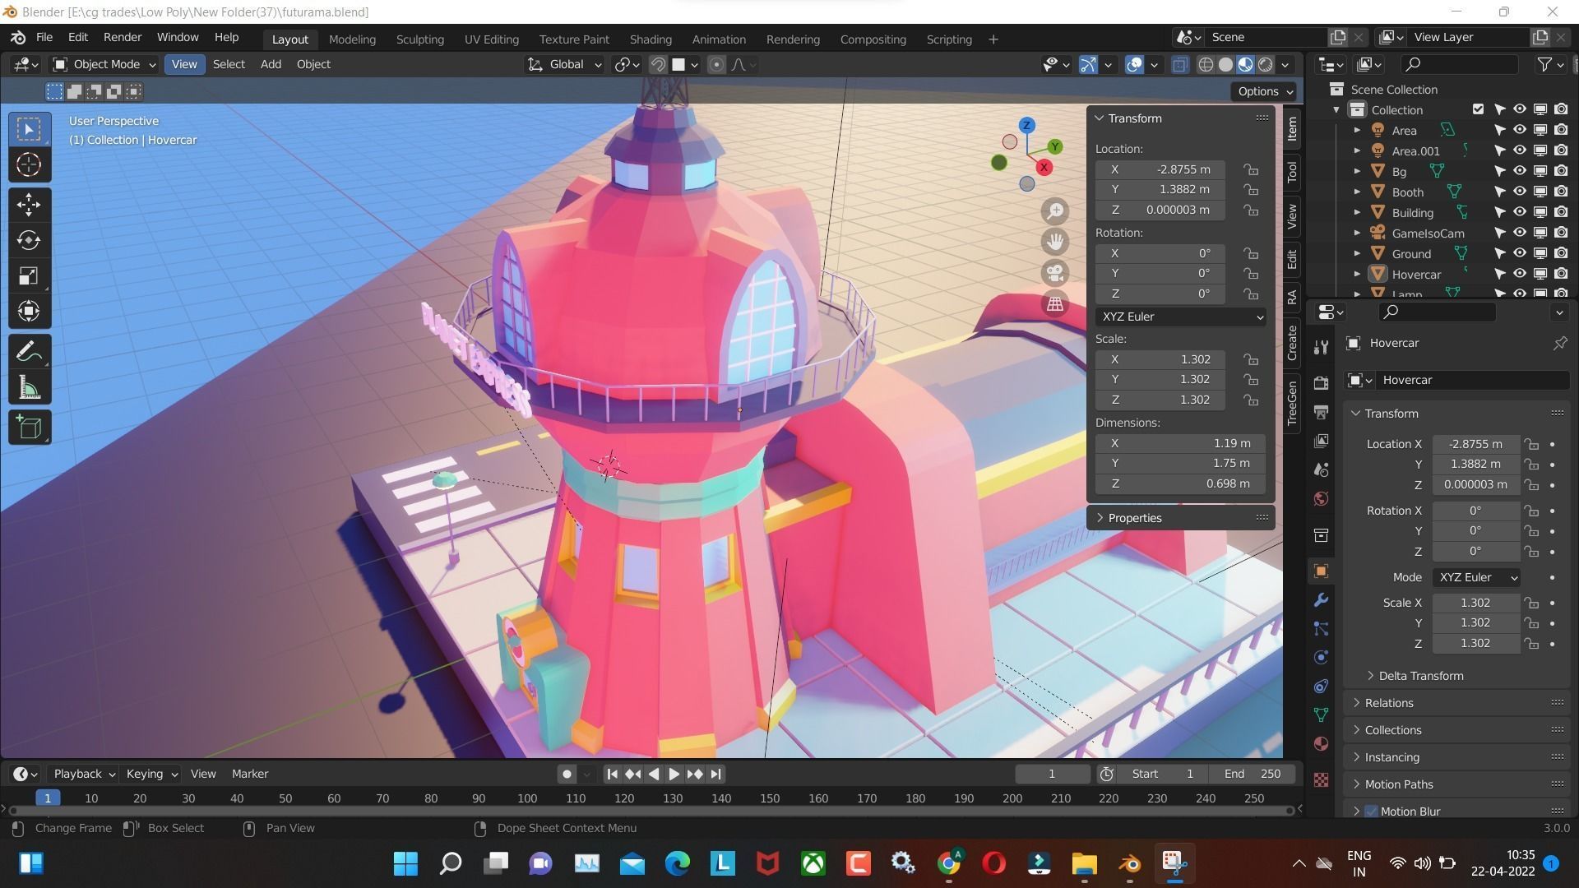
Task: Click the End frame 250 field
Action: click(1252, 774)
